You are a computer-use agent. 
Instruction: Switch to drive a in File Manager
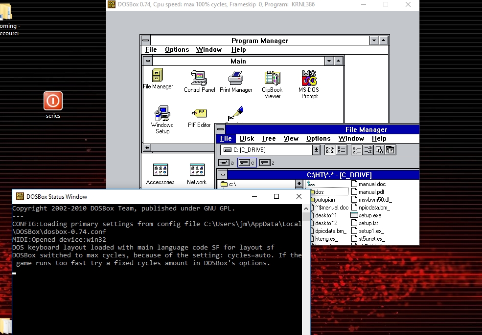click(226, 163)
